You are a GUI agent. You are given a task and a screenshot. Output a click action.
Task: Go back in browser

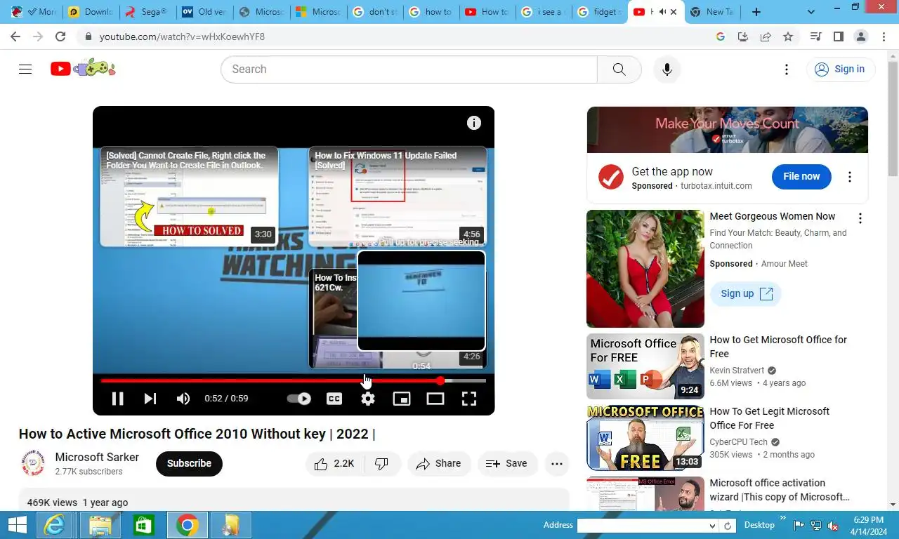(15, 36)
